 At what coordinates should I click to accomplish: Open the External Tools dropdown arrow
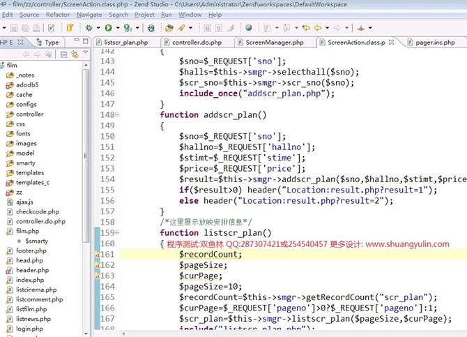137,28
